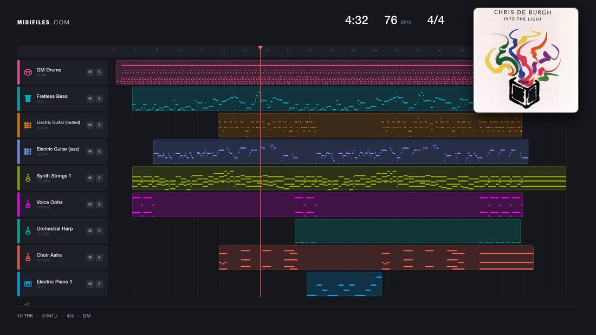Screen dimensions: 596x335
Task: Select the Synth Strings 1 track name
Action: pos(54,176)
